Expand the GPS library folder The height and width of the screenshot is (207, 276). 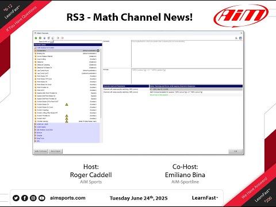click(x=35, y=141)
